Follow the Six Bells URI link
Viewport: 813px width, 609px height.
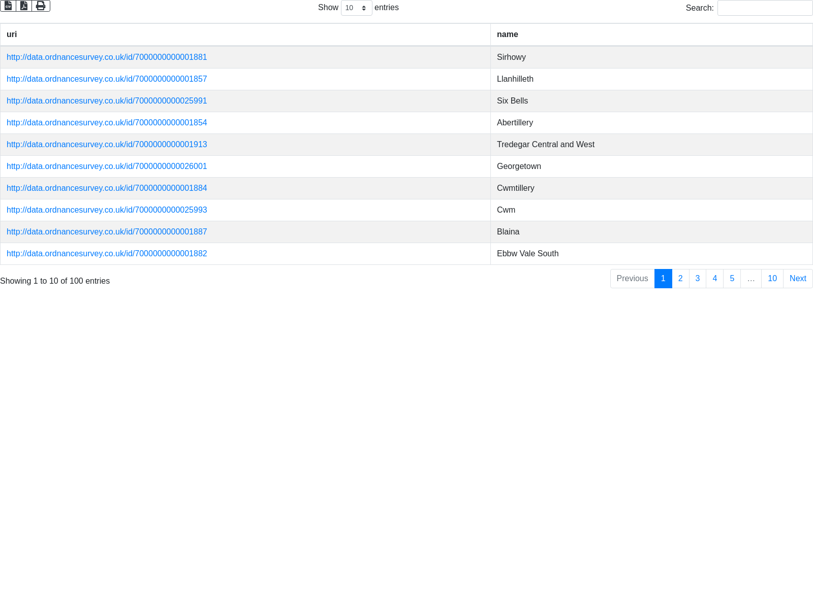(x=107, y=101)
